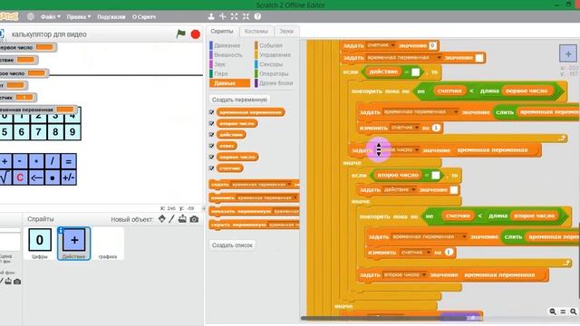Upload a backdrop from file under the stage thumbnail

click(8, 282)
